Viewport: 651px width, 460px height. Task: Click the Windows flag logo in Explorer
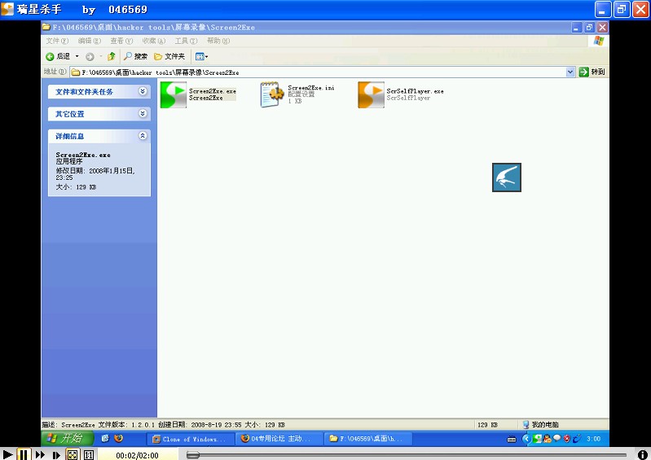coord(599,40)
